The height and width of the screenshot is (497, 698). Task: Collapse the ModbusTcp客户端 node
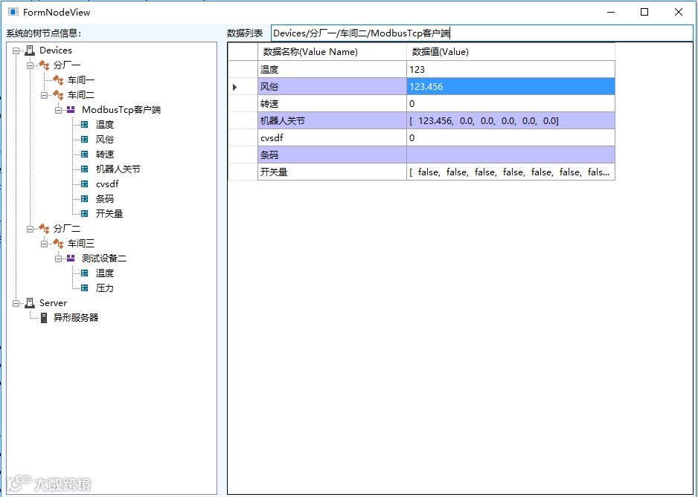[x=58, y=110]
